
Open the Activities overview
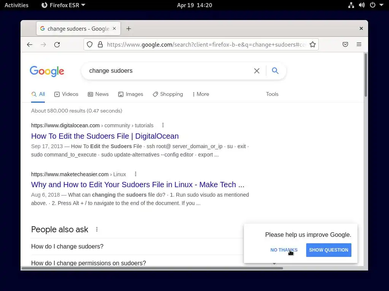pos(16,5)
